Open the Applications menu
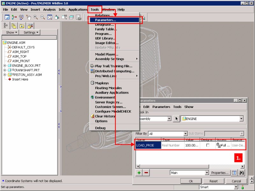The image size is (255, 191). (x=78, y=10)
